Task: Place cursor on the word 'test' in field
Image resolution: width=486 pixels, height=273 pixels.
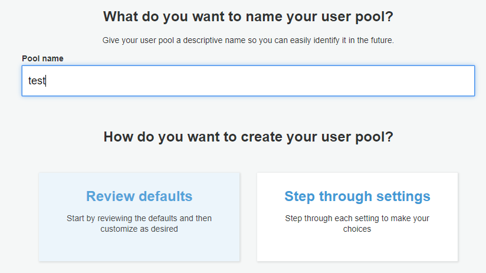Action: [37, 81]
